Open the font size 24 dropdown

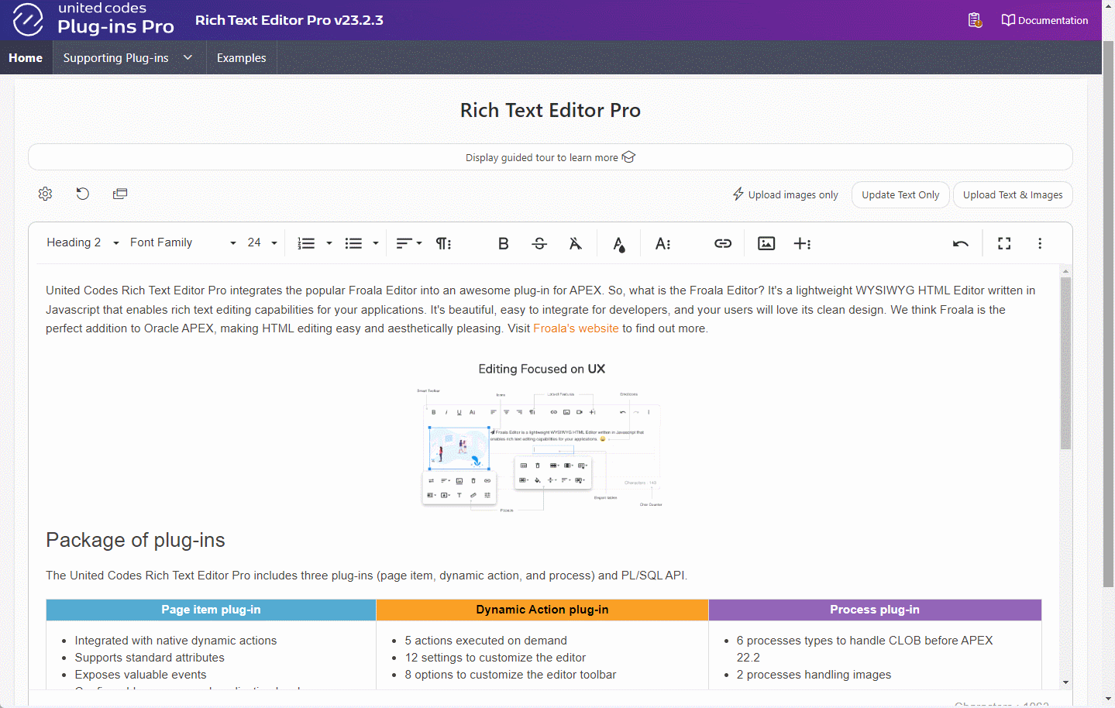(x=262, y=242)
